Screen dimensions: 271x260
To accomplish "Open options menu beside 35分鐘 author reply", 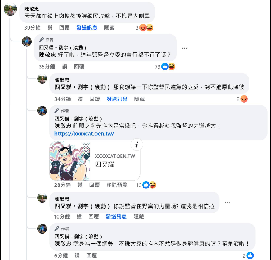I will (x=184, y=48).
